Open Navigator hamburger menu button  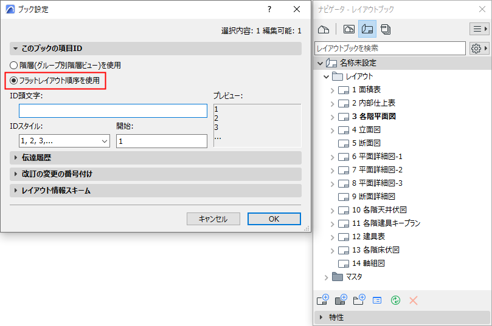479,29
